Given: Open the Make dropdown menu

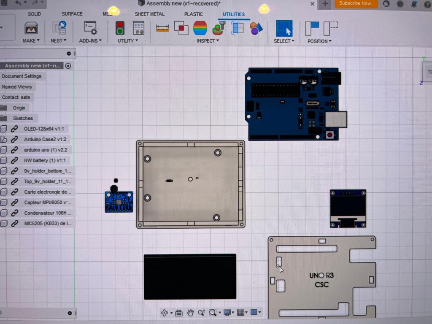Looking at the screenshot, I should click(30, 40).
